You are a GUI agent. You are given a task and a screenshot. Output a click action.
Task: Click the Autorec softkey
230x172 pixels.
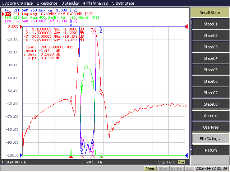211,116
